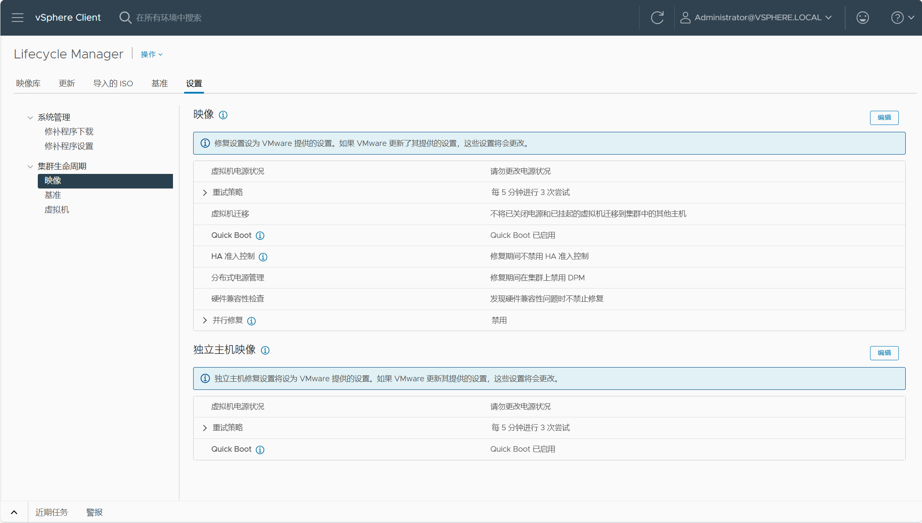
Task: Click the refresh icon in header
Action: [657, 18]
